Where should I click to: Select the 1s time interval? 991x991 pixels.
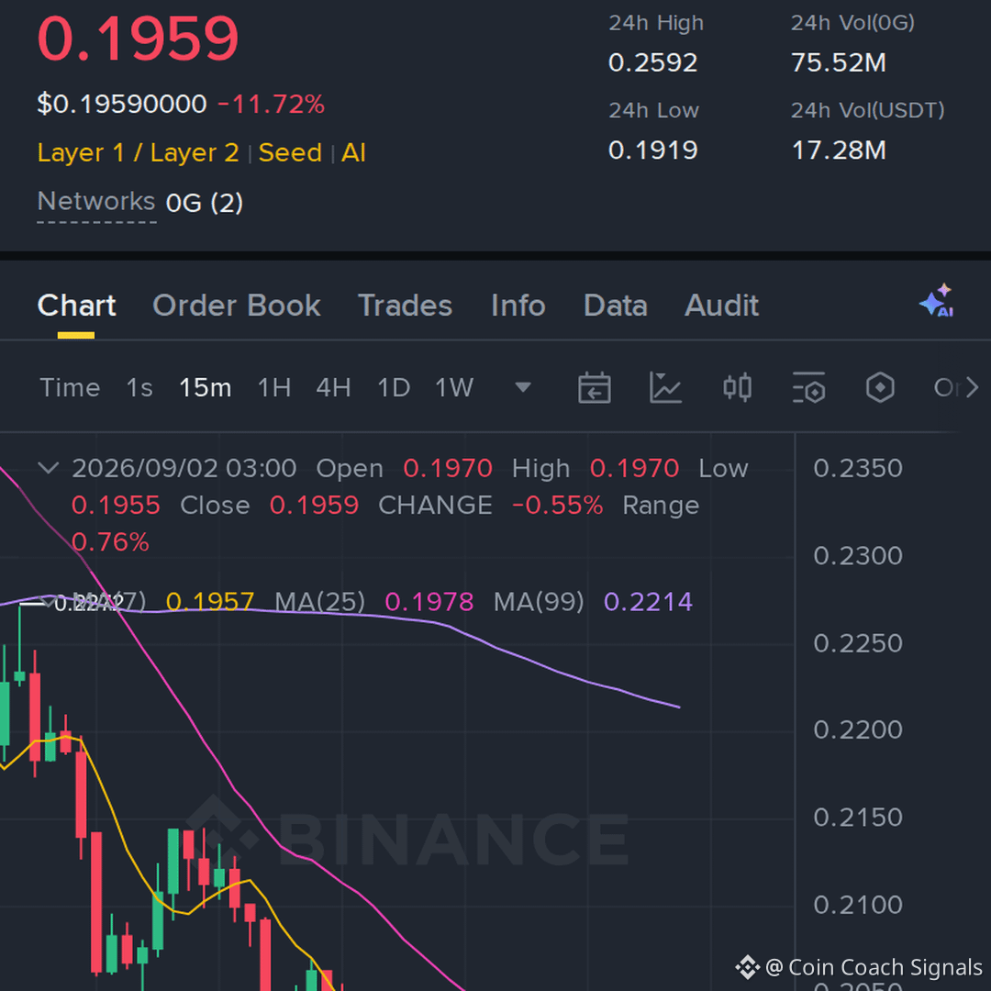pyautogui.click(x=139, y=387)
